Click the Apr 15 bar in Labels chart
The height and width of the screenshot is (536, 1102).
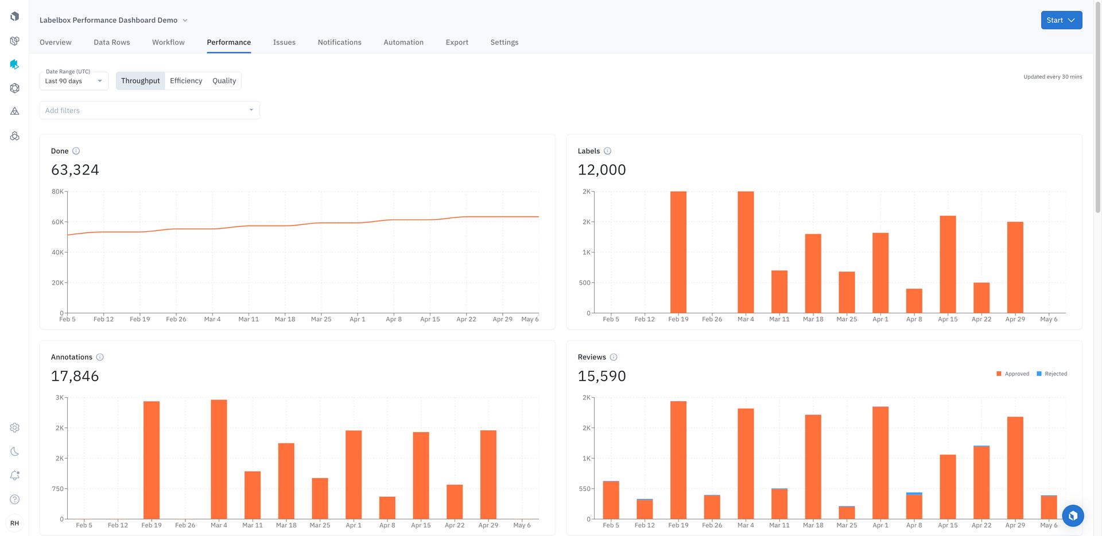point(947,264)
